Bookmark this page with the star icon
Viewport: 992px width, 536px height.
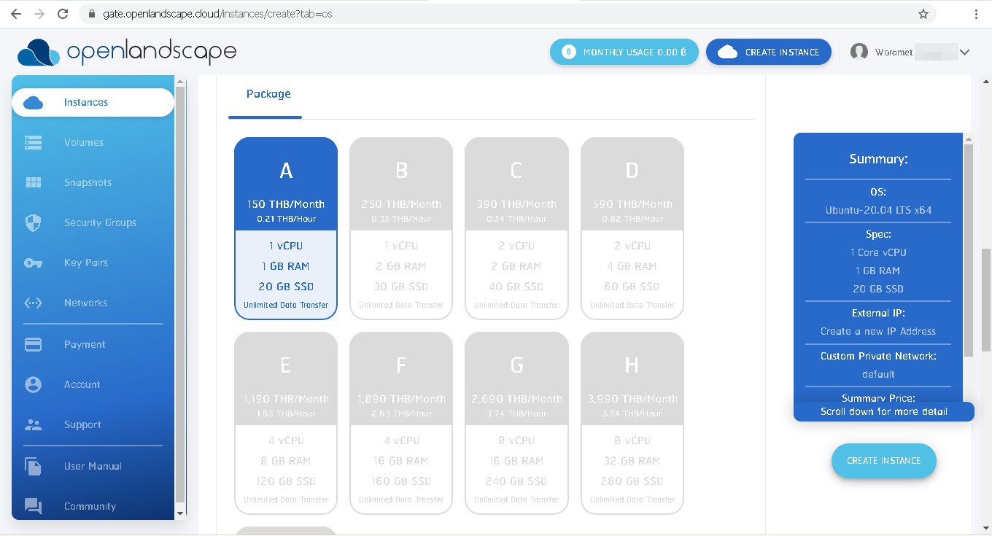[923, 14]
